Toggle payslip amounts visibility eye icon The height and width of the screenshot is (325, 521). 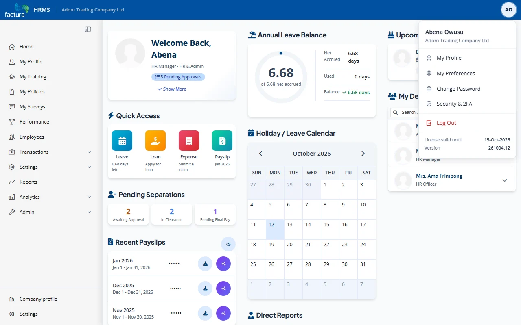(228, 244)
